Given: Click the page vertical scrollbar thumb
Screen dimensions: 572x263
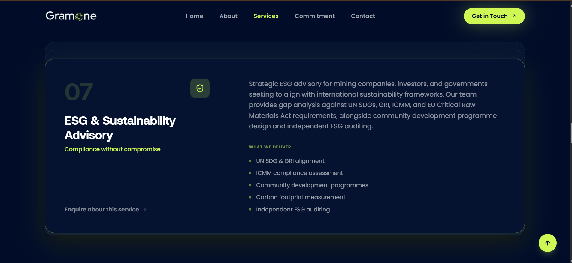Looking at the screenshot, I should pos(571,133).
